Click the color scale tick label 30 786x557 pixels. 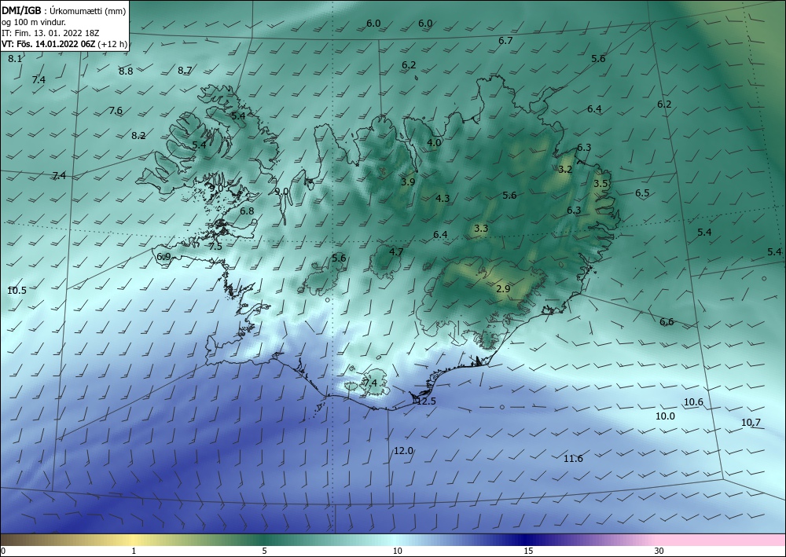pos(659,551)
